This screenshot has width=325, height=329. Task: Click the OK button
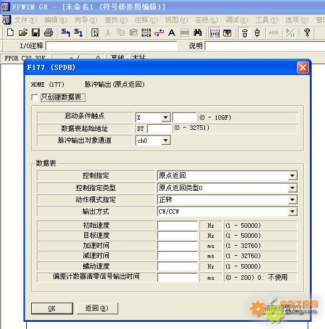click(52, 308)
